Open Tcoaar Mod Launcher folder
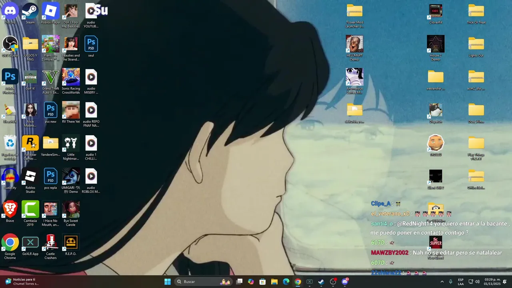Image resolution: width=512 pixels, height=288 pixels. point(354,16)
